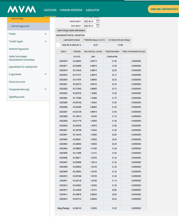Open Védendő fogyasztók page

(x=19, y=49)
